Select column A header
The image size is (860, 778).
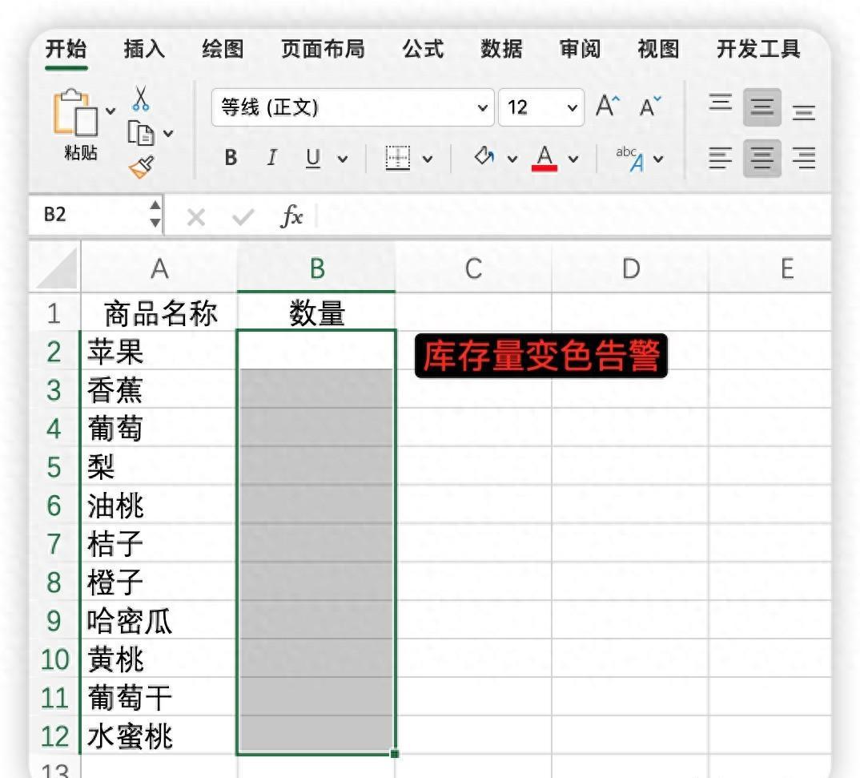[x=159, y=268]
